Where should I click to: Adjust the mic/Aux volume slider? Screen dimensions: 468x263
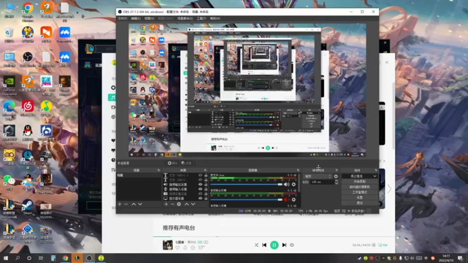[246, 184]
